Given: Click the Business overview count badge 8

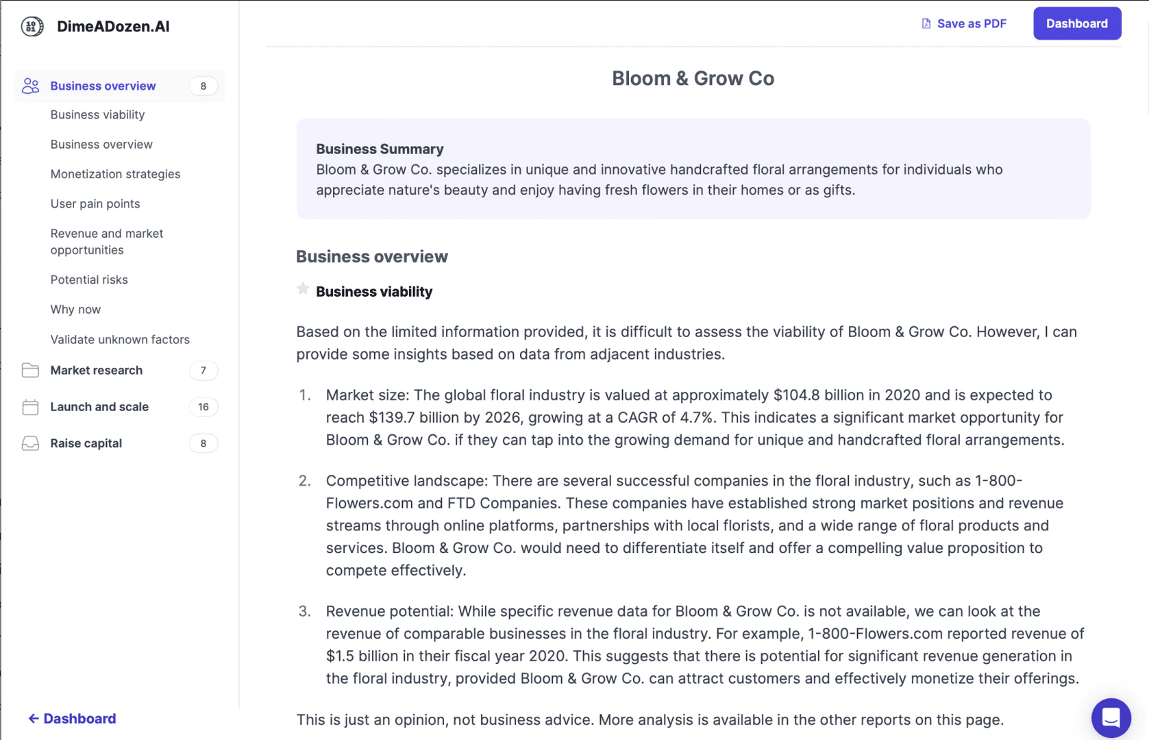Looking at the screenshot, I should [203, 86].
